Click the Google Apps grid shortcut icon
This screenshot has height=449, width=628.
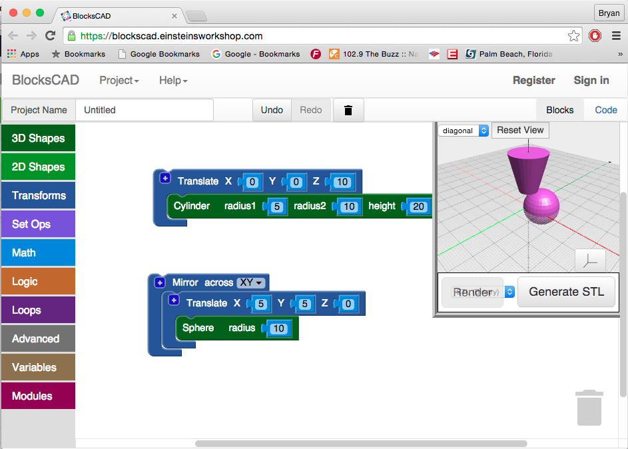pos(12,54)
